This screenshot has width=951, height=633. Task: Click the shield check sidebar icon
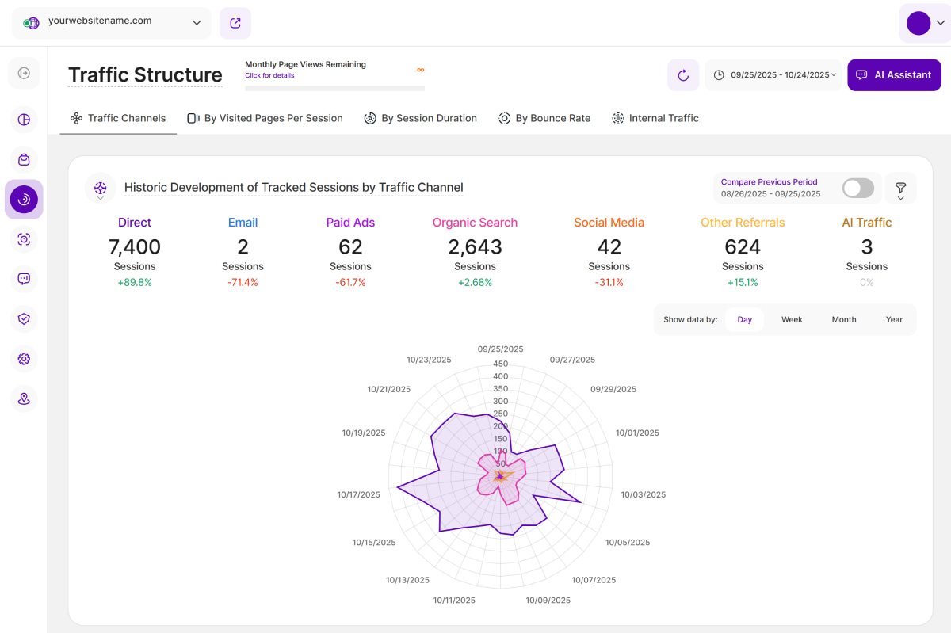coord(24,318)
